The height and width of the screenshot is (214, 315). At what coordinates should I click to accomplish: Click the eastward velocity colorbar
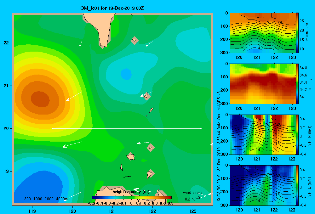point(297,185)
